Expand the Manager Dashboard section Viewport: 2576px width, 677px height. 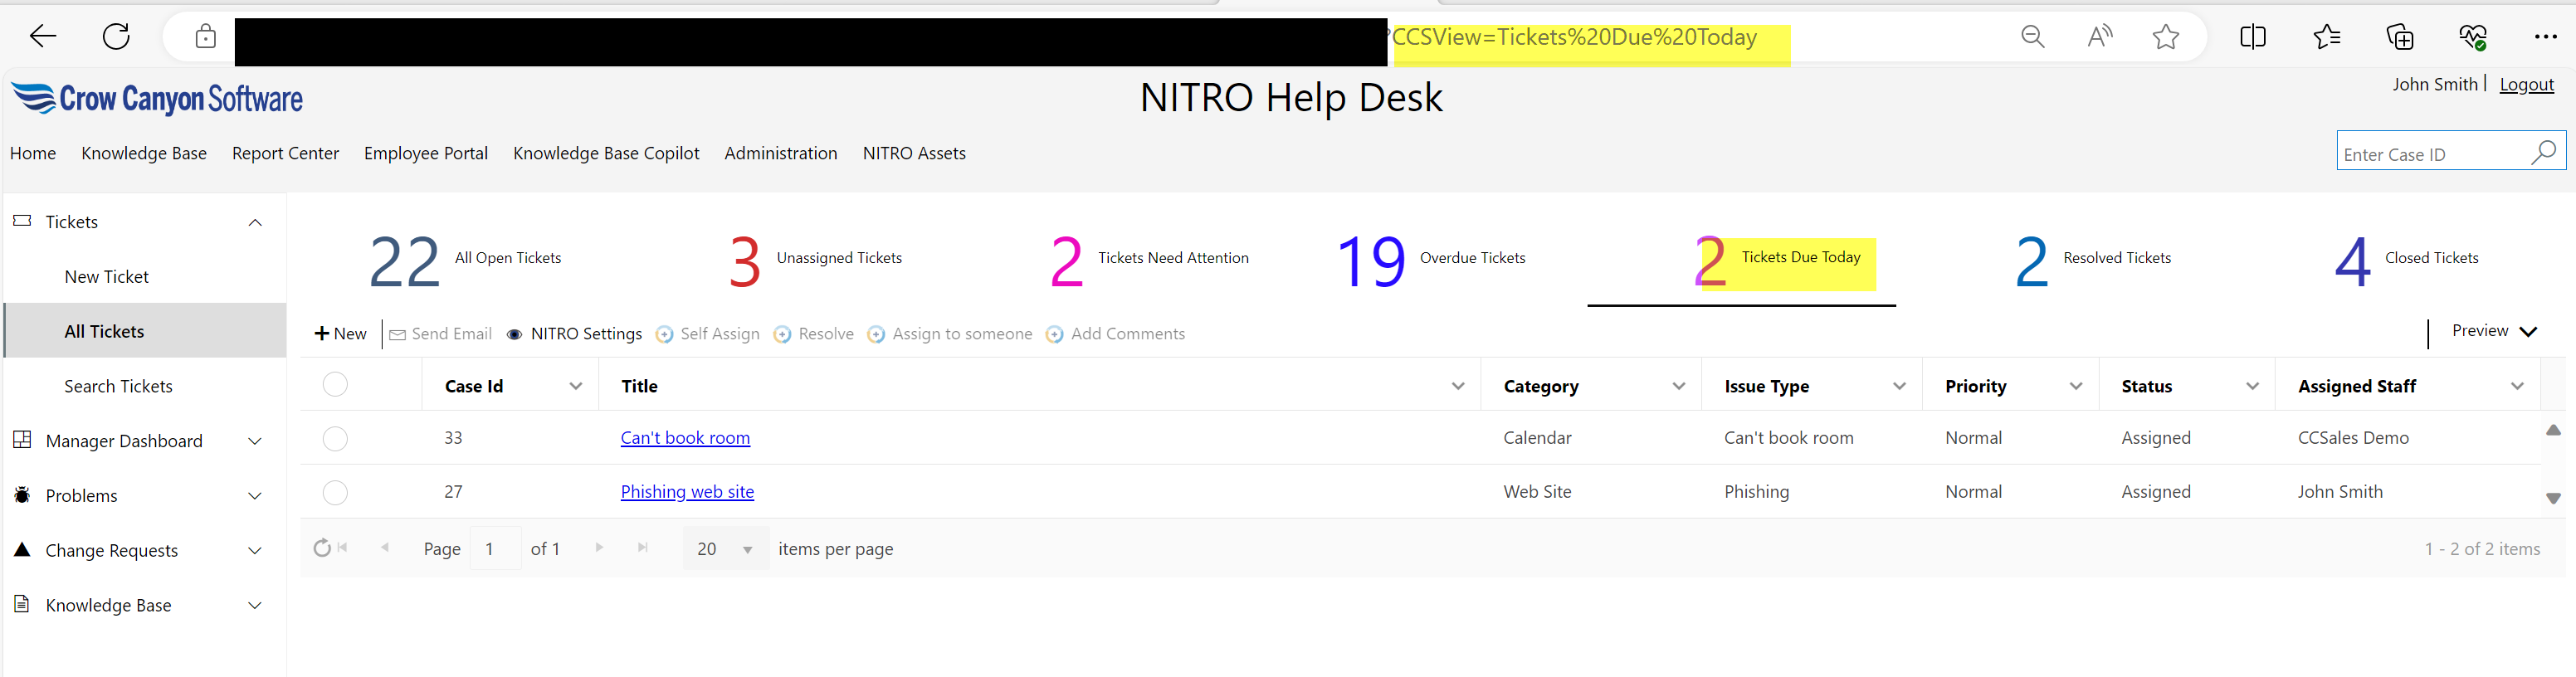[x=255, y=441]
